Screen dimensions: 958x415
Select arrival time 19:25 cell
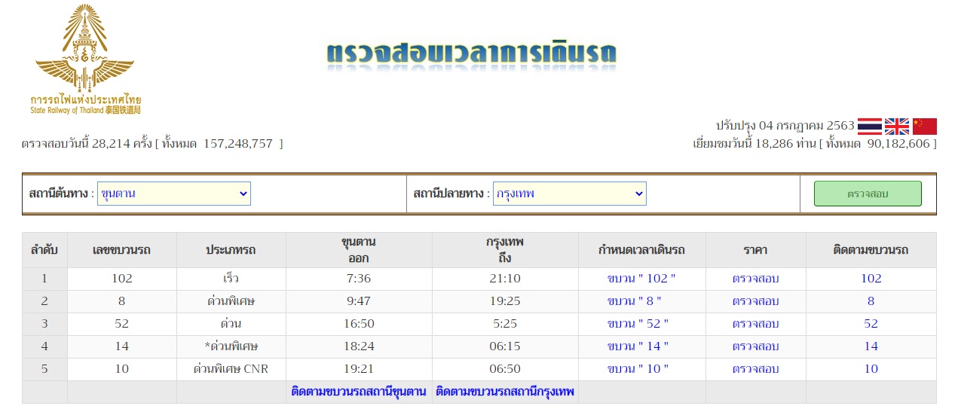pos(505,301)
